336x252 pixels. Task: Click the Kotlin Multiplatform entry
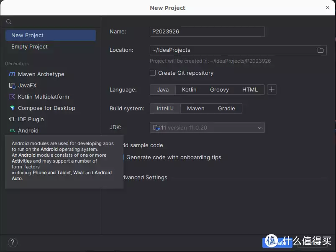pos(51,97)
